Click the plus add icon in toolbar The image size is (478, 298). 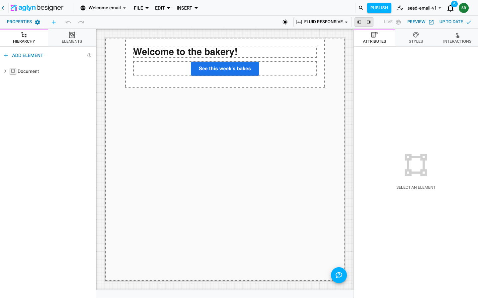[x=54, y=22]
